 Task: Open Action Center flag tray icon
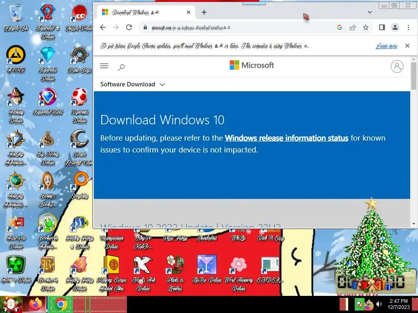359,304
